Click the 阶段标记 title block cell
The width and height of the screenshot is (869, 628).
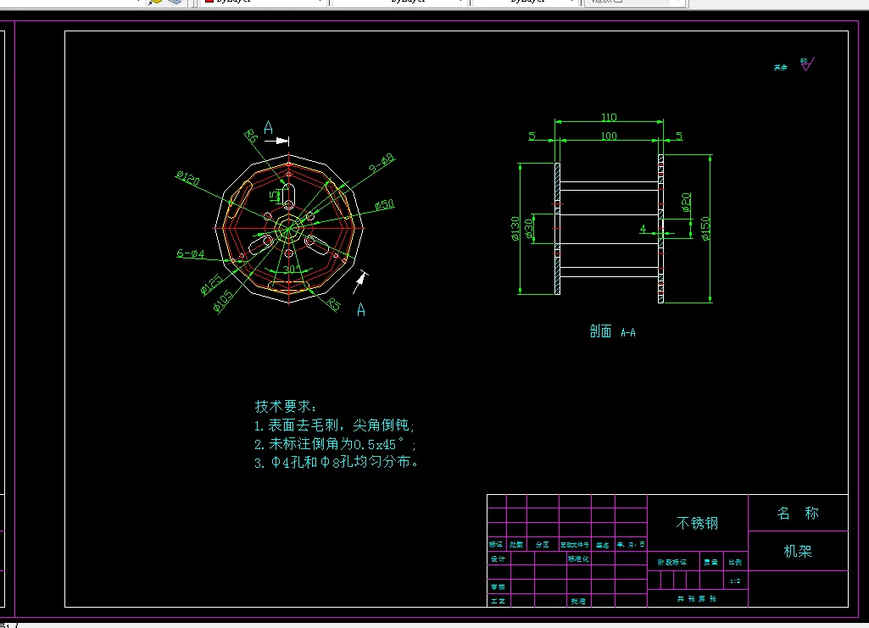pos(672,562)
